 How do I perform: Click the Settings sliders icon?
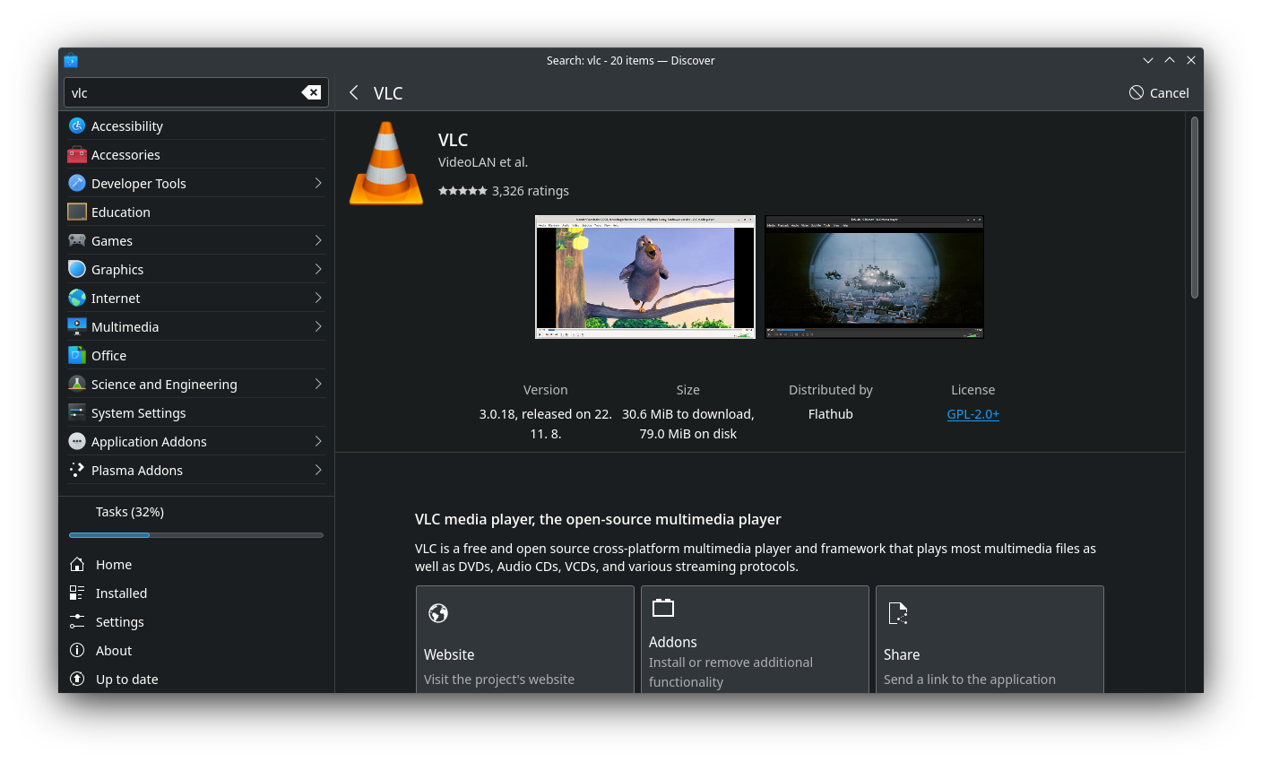click(x=77, y=621)
